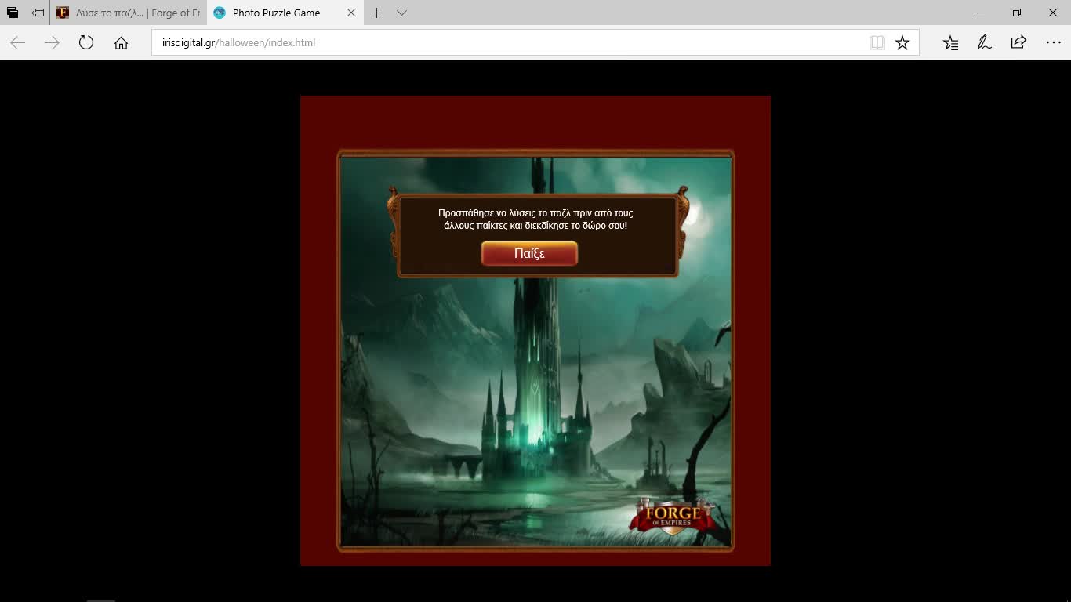
Task: Set these tabs aside
Action: tap(38, 13)
